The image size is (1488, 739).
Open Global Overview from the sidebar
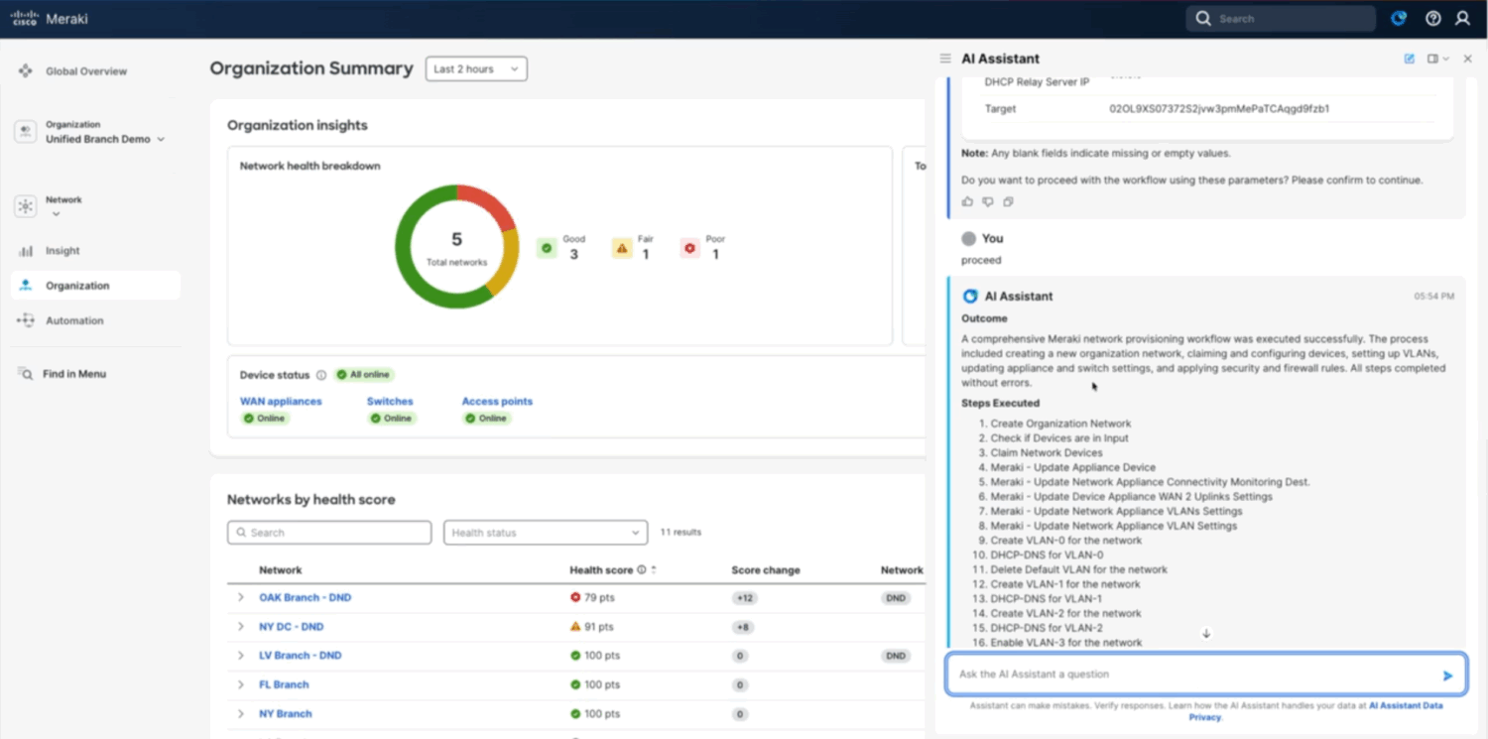87,70
